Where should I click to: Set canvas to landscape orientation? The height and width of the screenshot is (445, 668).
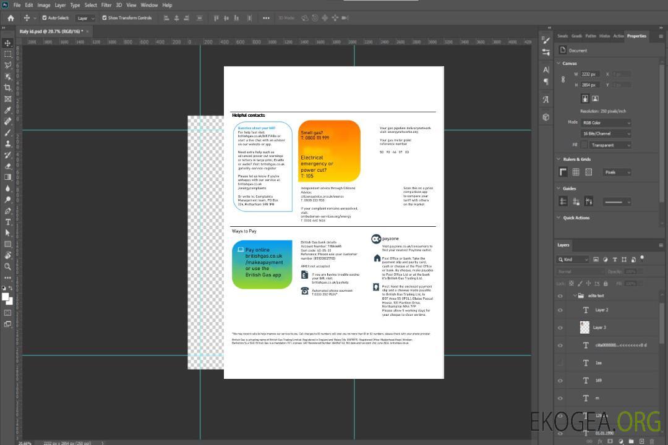[x=595, y=99]
